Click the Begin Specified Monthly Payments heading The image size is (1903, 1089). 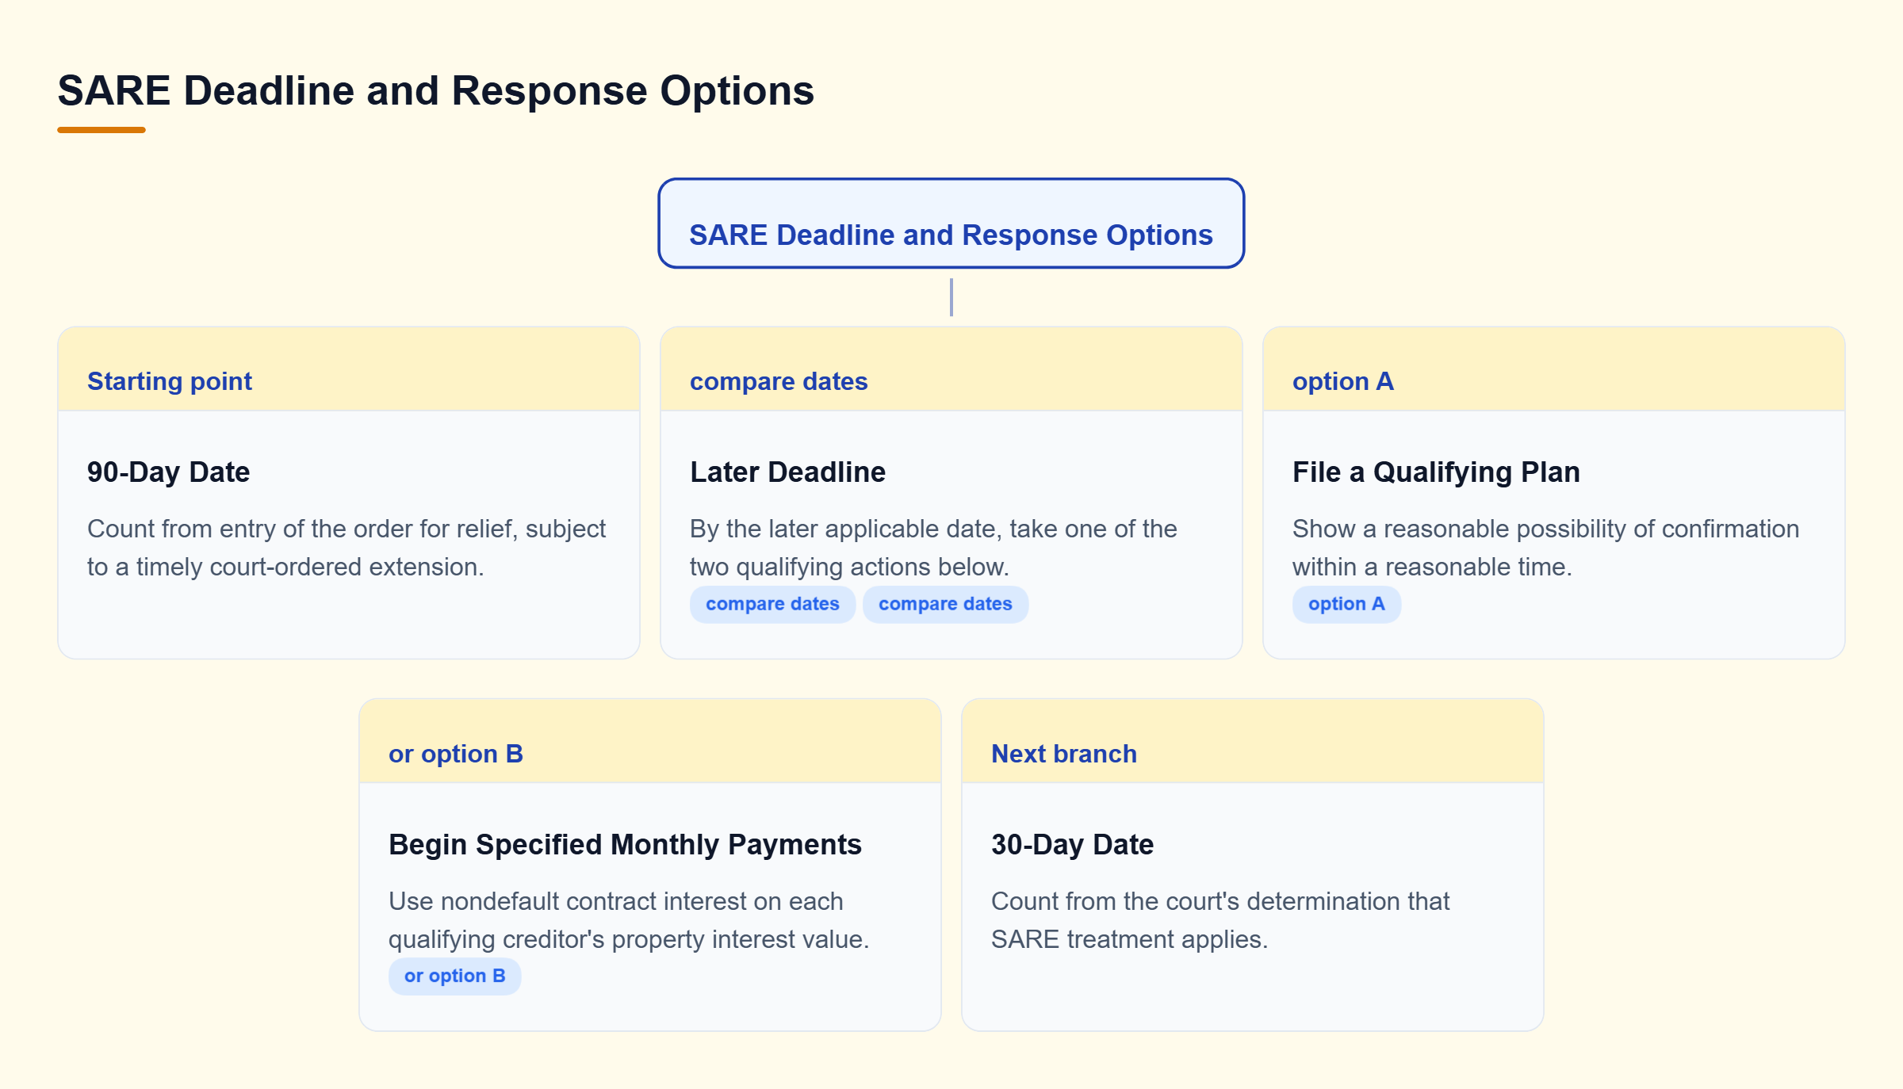click(625, 844)
